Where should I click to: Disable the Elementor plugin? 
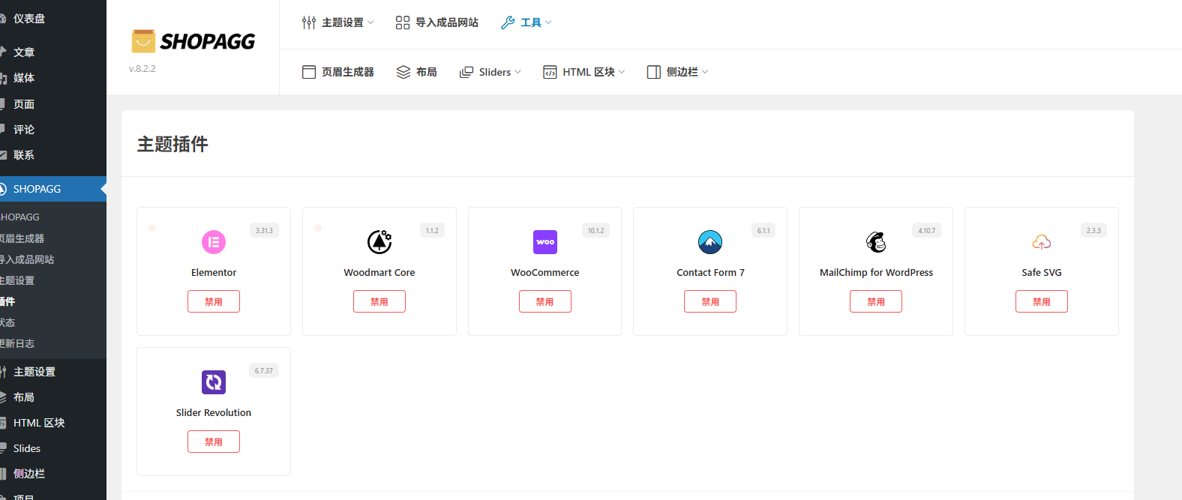point(214,301)
